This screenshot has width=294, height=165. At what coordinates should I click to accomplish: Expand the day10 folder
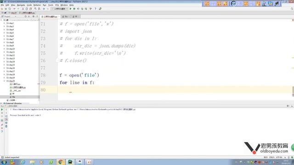(x=4, y=49)
